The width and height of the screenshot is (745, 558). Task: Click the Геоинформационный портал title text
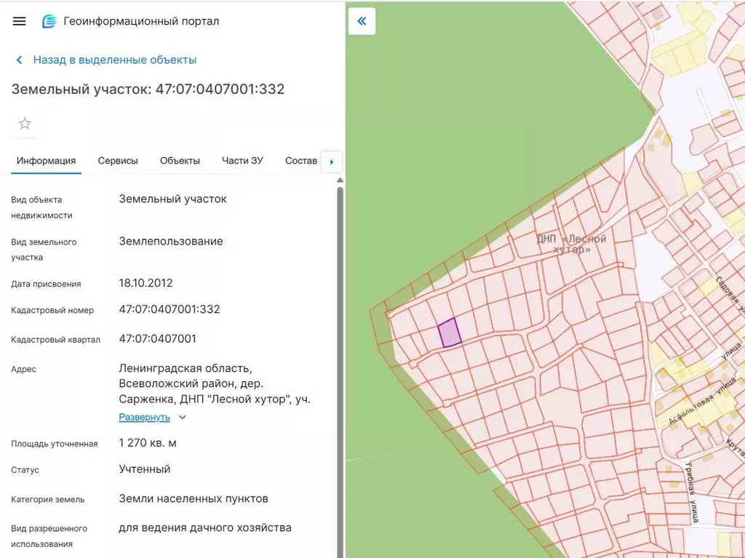141,21
